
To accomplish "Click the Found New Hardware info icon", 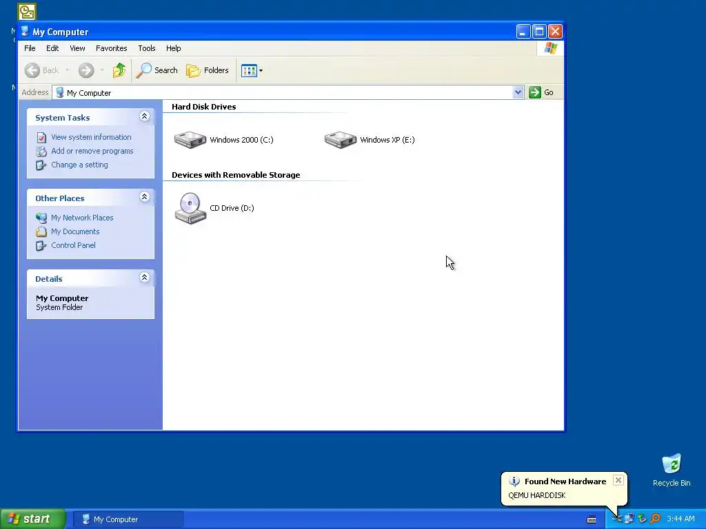I will (x=514, y=481).
